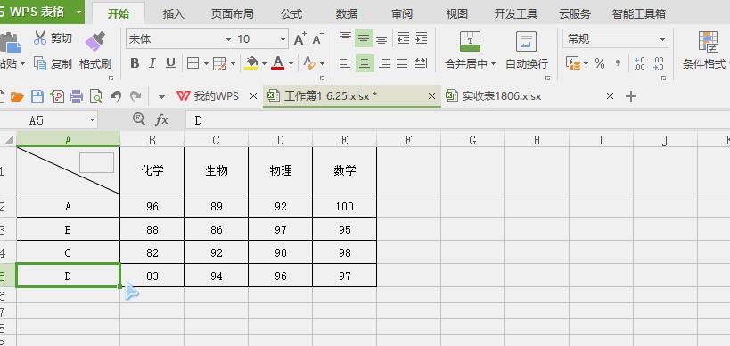Expand quick access toolbar customize arrow
Screen dimensions: 730x346
click(161, 96)
